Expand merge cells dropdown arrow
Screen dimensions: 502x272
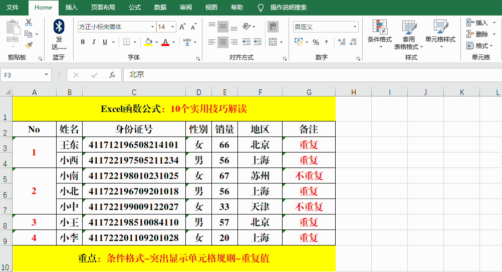(281, 42)
